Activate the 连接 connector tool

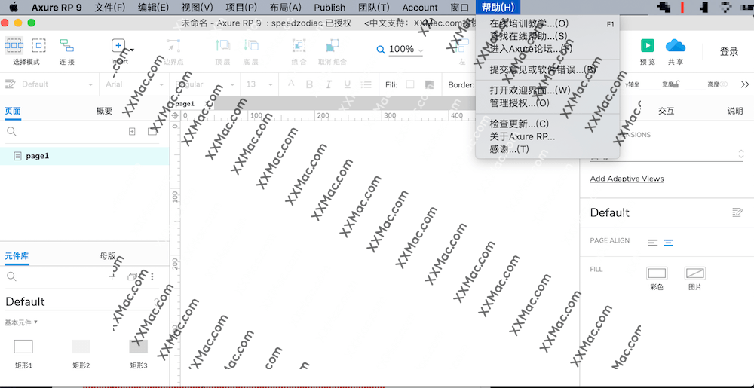[x=67, y=46]
